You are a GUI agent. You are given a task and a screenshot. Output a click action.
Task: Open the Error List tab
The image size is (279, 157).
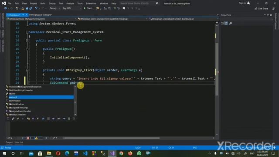pos(19,142)
